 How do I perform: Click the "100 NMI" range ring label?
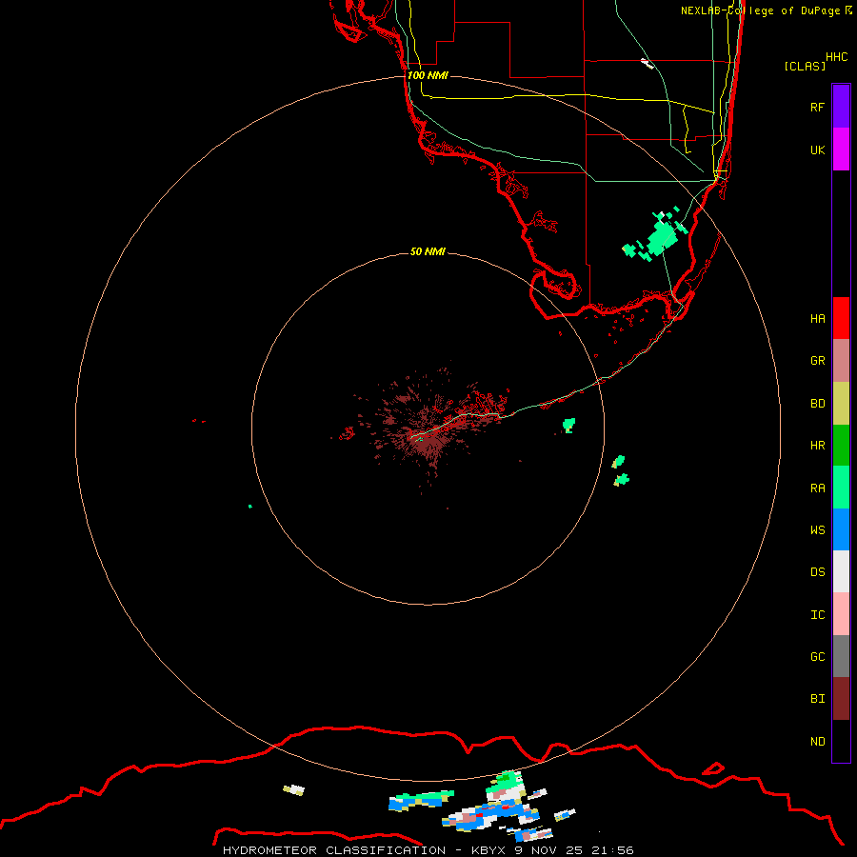428,75
